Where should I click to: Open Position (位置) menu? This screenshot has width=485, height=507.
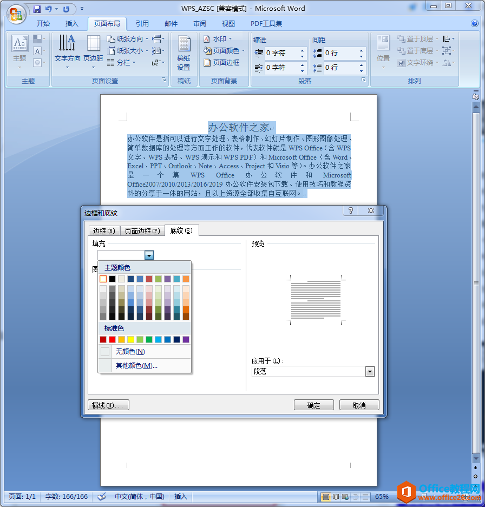tap(383, 52)
